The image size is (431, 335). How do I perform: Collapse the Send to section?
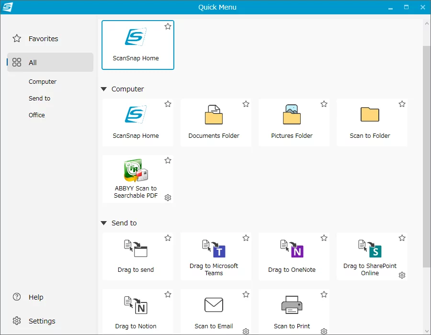(x=104, y=223)
